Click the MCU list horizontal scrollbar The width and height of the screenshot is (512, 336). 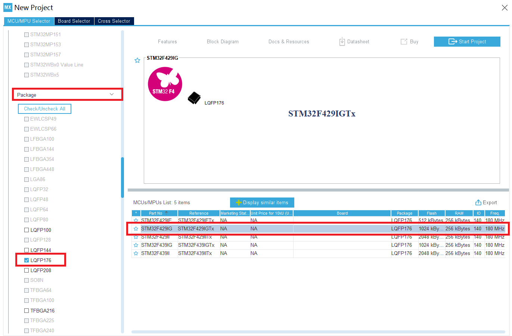click(318, 332)
